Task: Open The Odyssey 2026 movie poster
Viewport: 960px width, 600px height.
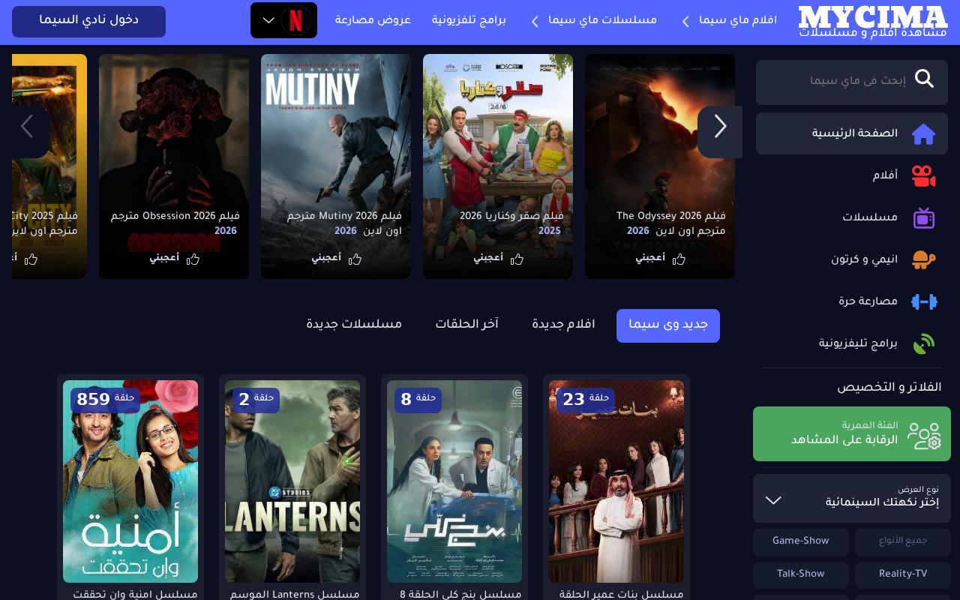Action: point(660,166)
